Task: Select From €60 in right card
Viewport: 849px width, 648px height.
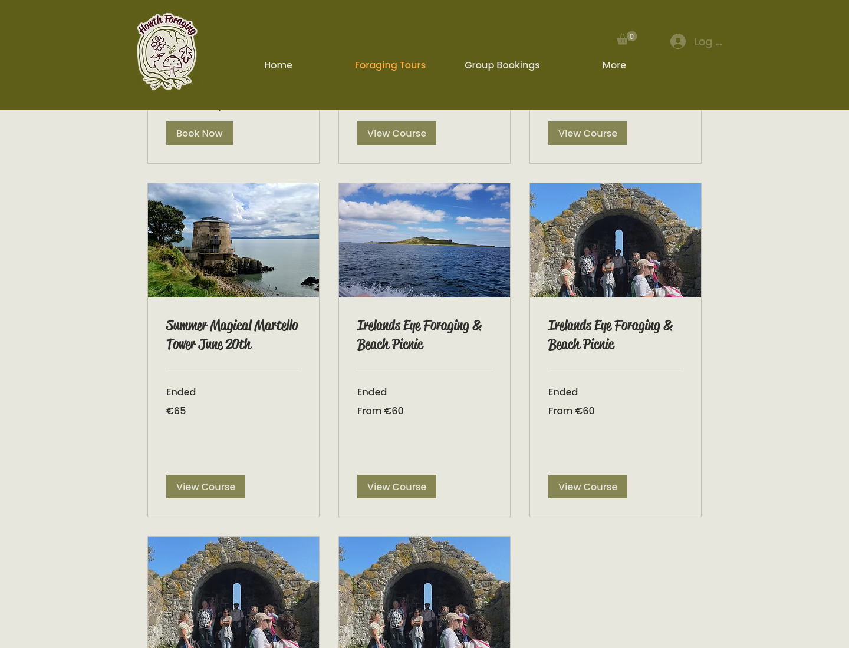Action: click(x=571, y=411)
